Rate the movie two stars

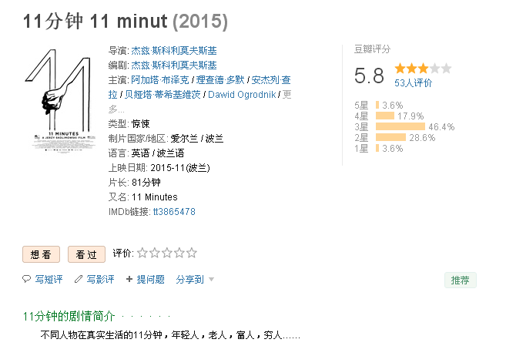click(155, 253)
